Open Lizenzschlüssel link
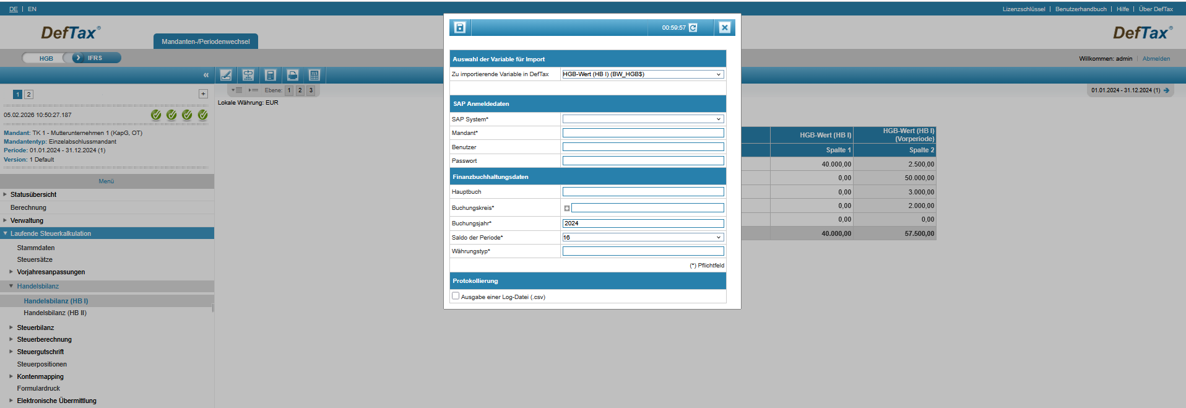 click(x=1024, y=9)
